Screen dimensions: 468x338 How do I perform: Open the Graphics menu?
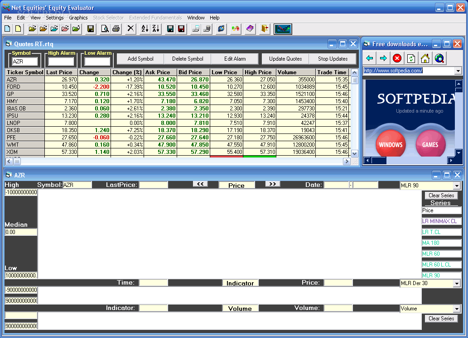78,18
